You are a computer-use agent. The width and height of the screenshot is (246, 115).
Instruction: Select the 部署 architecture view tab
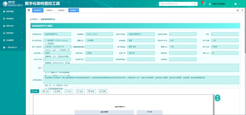pos(103,91)
